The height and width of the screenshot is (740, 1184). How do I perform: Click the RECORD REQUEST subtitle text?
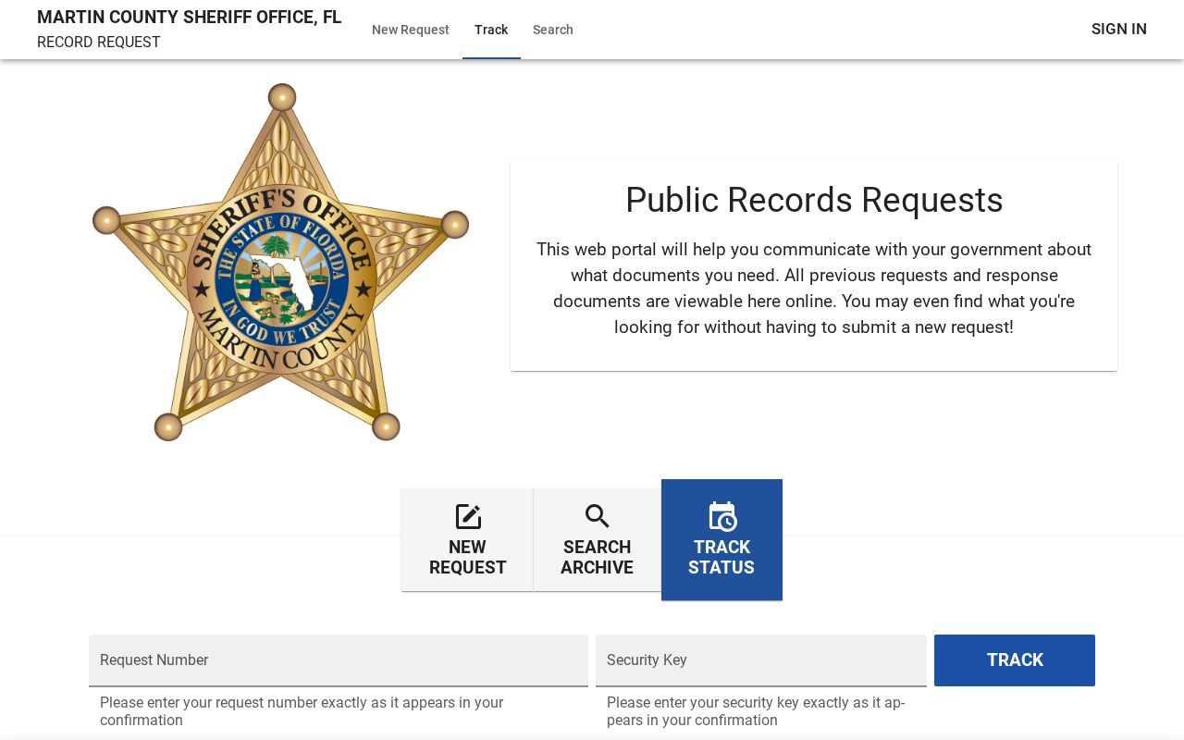tap(99, 43)
